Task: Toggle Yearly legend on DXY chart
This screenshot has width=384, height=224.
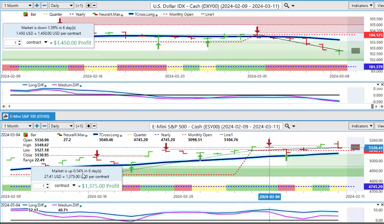Action: click(x=77, y=14)
